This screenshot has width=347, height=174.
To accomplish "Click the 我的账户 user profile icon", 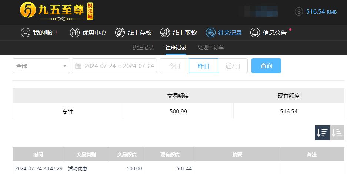I will pyautogui.click(x=25, y=33).
